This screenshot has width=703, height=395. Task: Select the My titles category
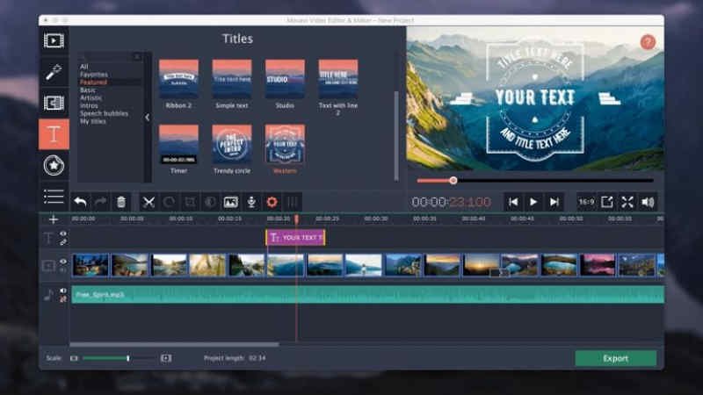[93, 121]
